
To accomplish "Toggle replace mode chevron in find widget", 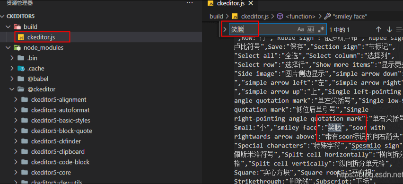I will (x=225, y=29).
